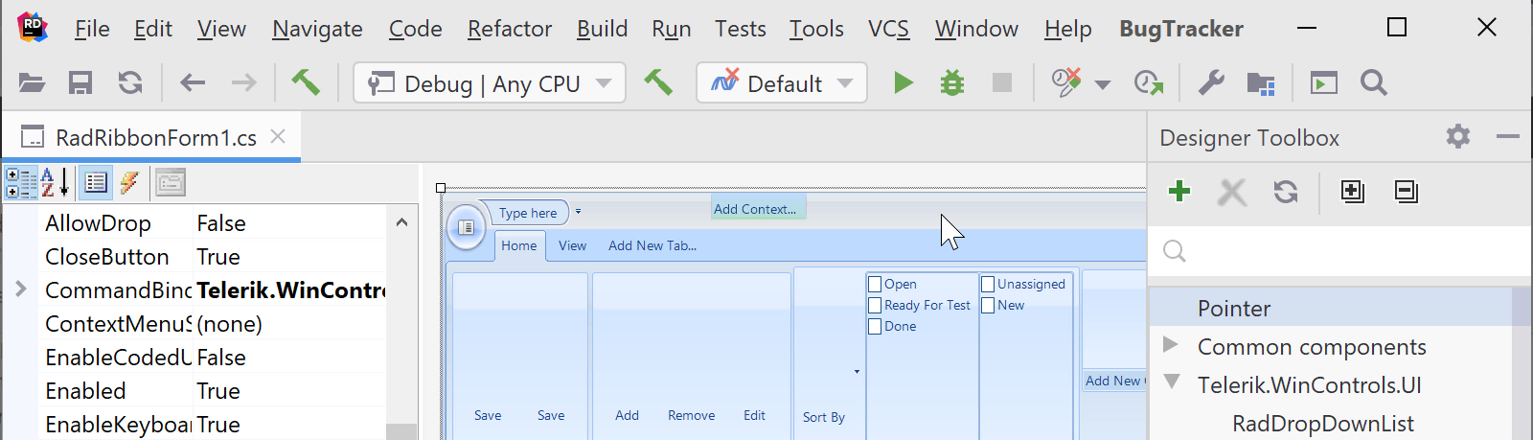Click the Type here box

pyautogui.click(x=528, y=213)
